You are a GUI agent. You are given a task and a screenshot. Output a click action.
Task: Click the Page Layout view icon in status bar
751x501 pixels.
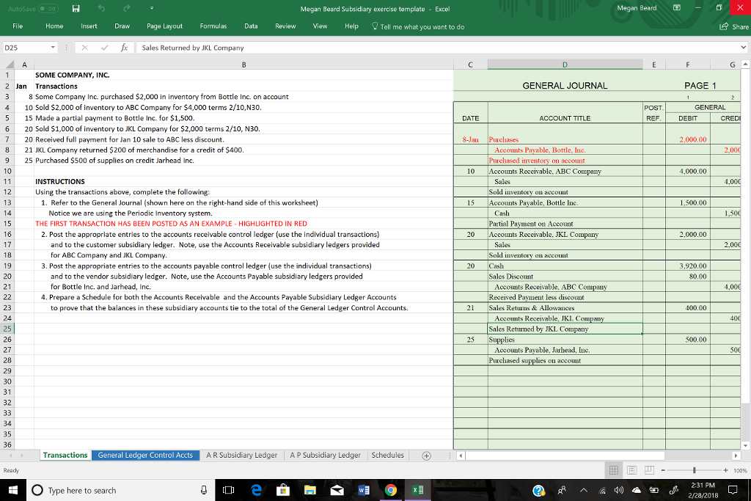coord(631,470)
